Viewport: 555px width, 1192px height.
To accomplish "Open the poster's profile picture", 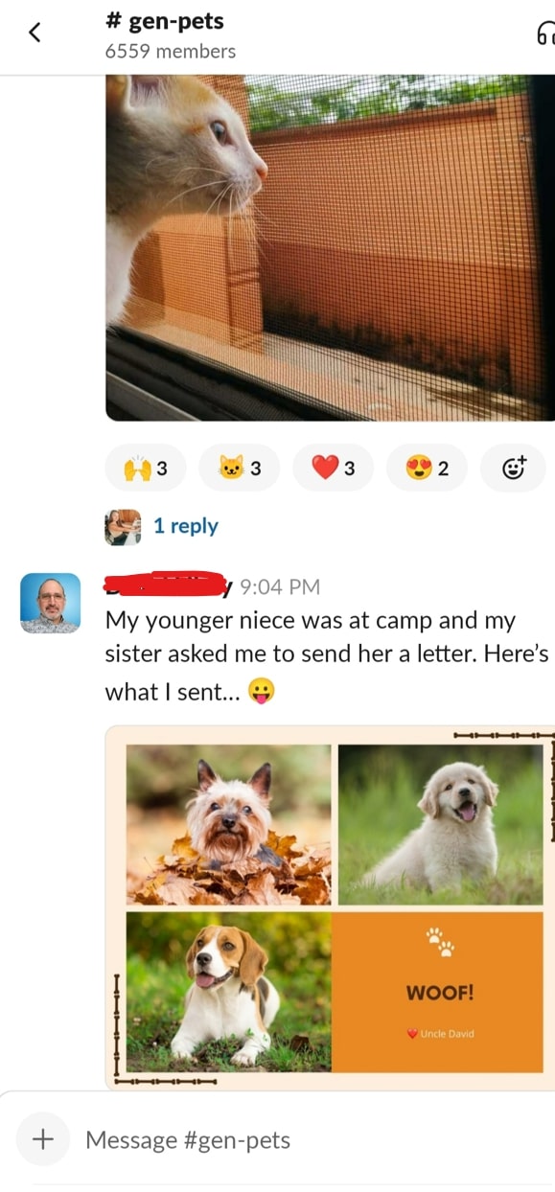I will pos(50,604).
